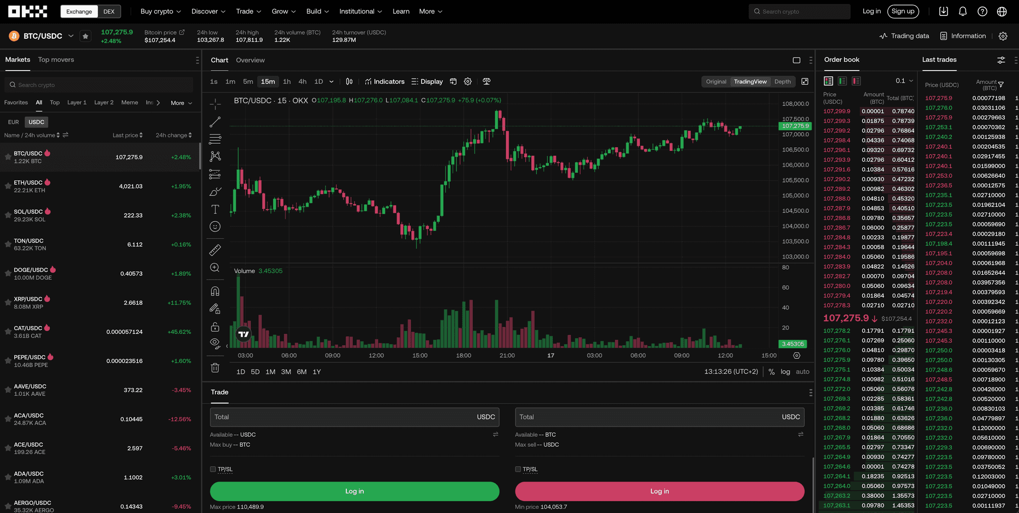Enable TP/SL on the buy order

(x=214, y=469)
